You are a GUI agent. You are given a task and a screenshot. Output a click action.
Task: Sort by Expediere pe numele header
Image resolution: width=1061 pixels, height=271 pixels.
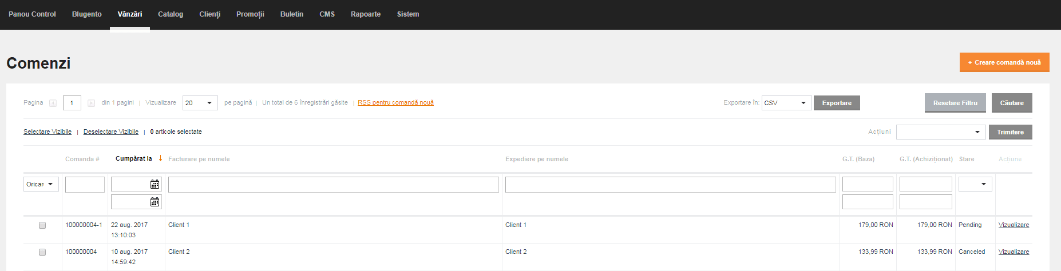[537, 159]
